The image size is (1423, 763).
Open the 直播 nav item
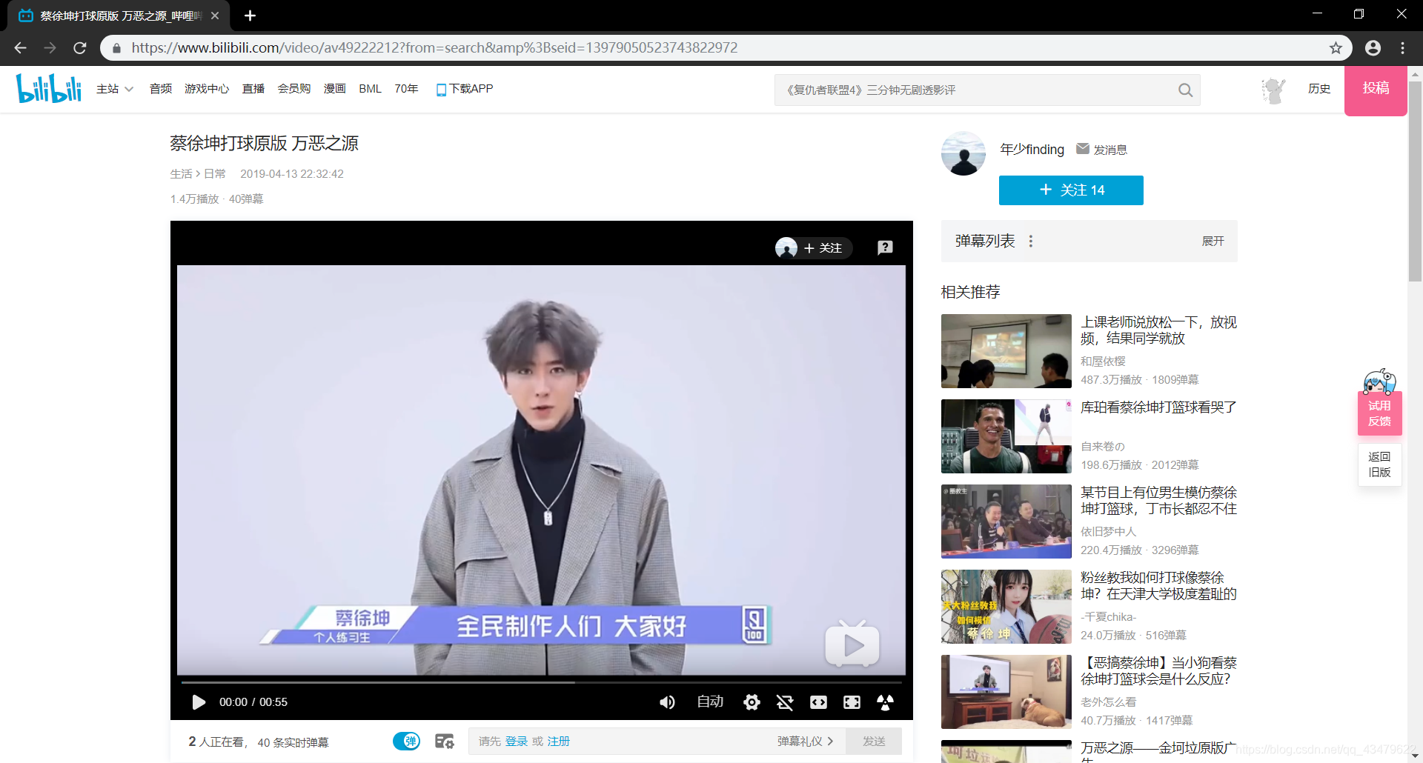(x=253, y=89)
